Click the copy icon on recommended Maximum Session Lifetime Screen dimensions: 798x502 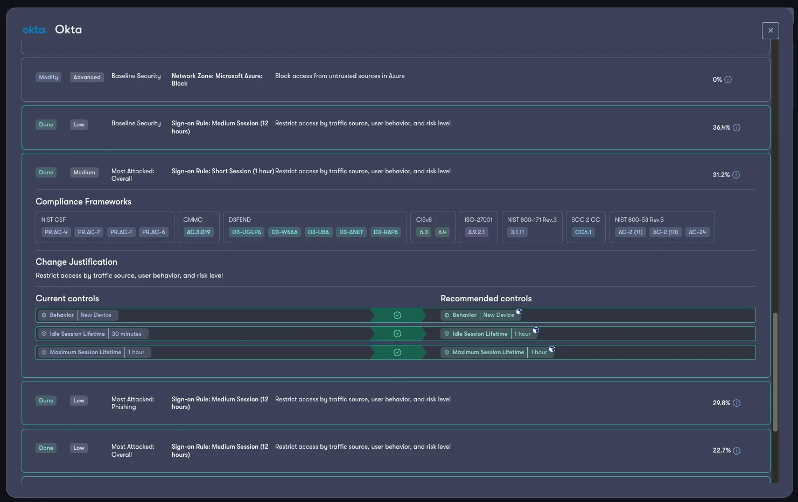pos(552,349)
